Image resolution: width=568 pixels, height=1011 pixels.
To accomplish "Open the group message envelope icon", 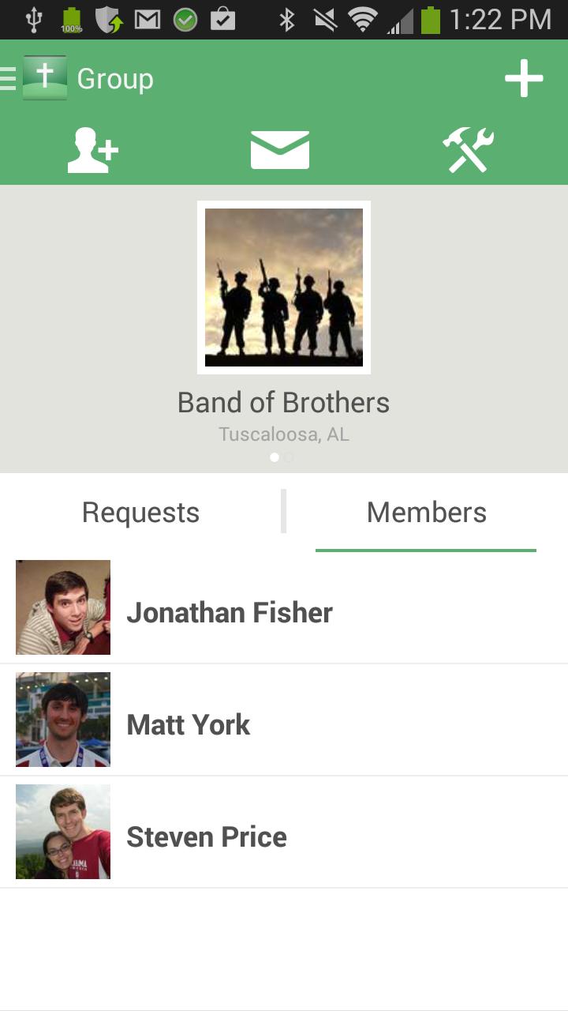I will pyautogui.click(x=280, y=150).
